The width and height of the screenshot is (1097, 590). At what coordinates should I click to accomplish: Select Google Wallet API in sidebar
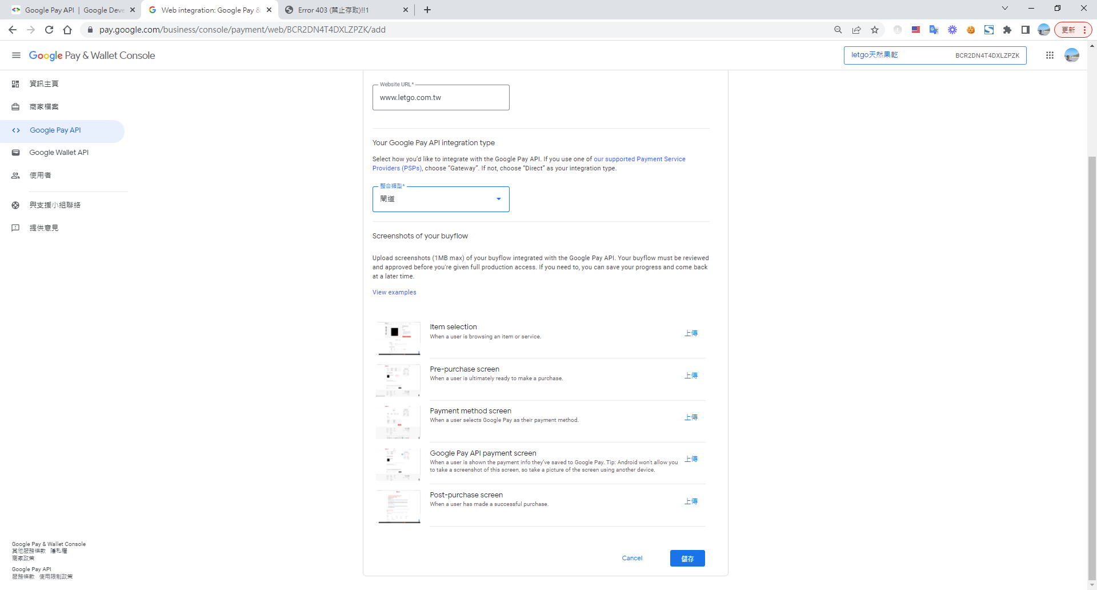point(59,153)
